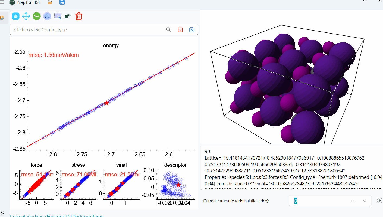Increase structure index with up chevron

[x=353, y=201]
